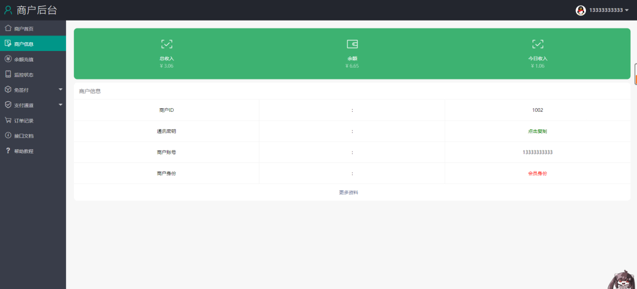This screenshot has width=637, height=289.
Task: Click 点击复制 to copy the key
Action: pos(537,131)
